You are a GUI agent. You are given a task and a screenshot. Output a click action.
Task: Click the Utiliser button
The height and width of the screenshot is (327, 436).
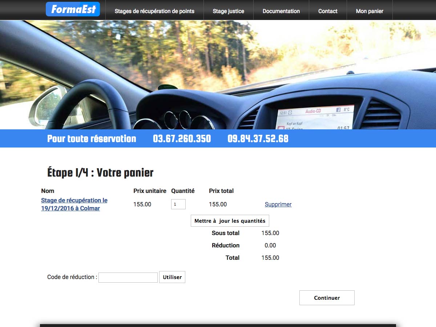(172, 277)
